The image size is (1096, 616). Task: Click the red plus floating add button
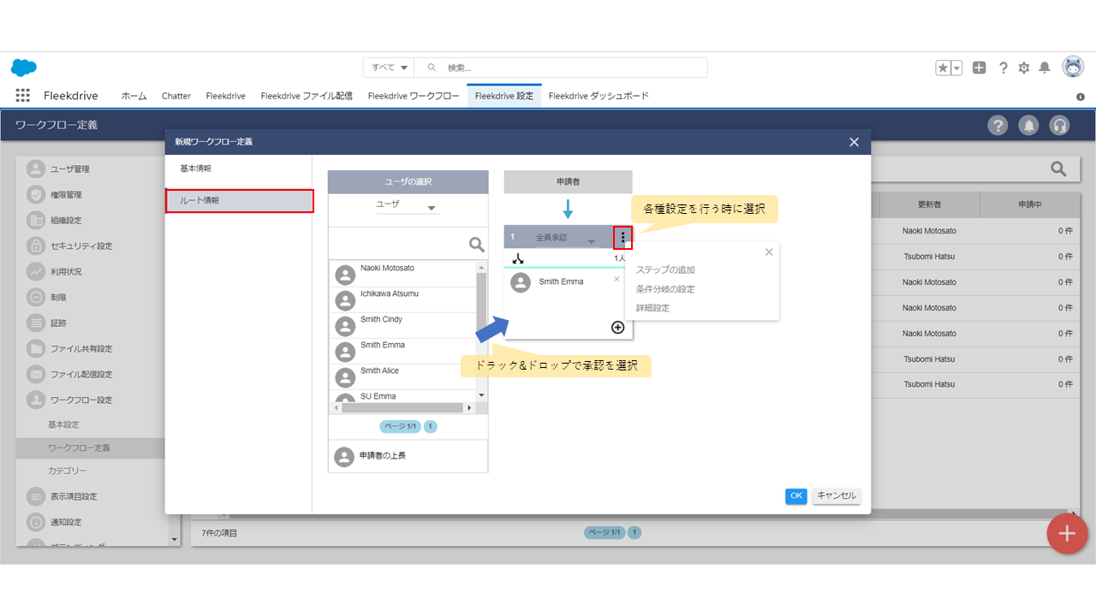[1066, 534]
